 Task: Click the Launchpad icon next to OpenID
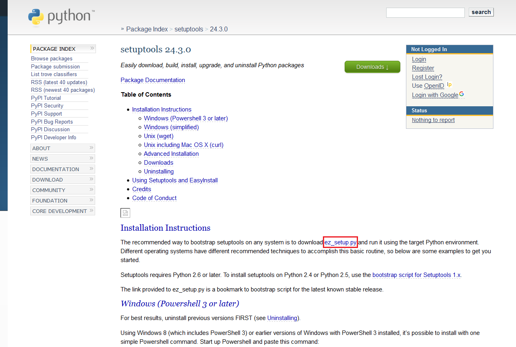pyautogui.click(x=449, y=85)
